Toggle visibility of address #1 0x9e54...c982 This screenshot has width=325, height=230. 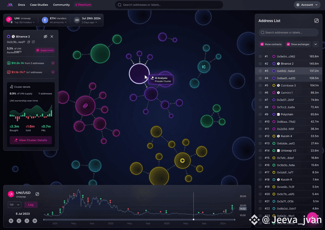[x=260, y=56]
